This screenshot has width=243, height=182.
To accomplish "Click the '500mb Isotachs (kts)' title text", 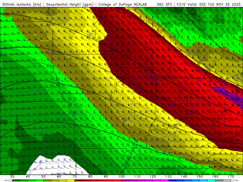I will pos(22,5).
